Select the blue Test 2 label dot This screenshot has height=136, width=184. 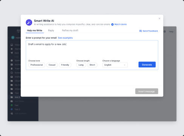point(12,109)
